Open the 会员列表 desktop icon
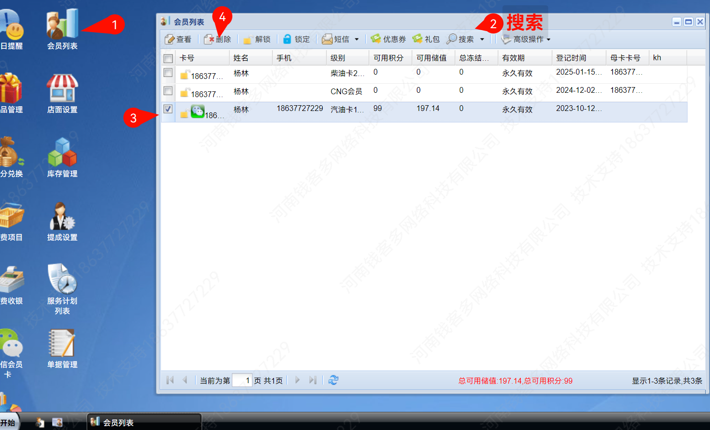 [x=62, y=29]
